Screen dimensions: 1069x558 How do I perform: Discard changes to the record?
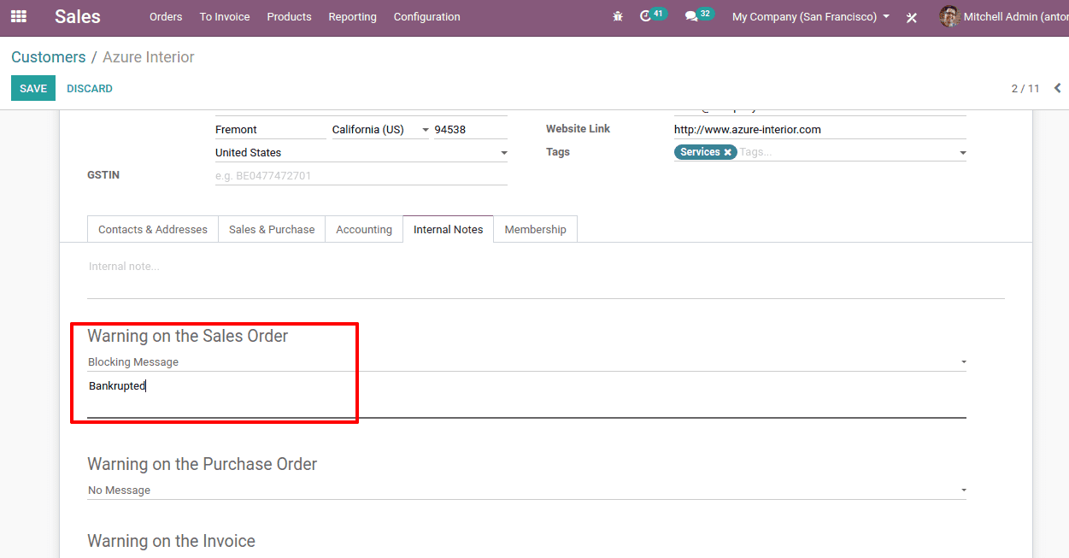coord(90,88)
